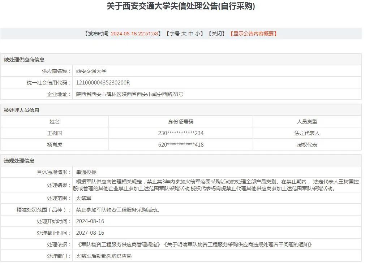Screen dimensions: 365x265
Task: Click supplier name value 西安交通大学
Action: [x=91, y=71]
